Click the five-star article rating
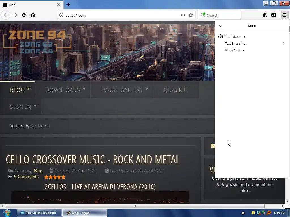Screen dimensions: 290x217 tap(55, 177)
